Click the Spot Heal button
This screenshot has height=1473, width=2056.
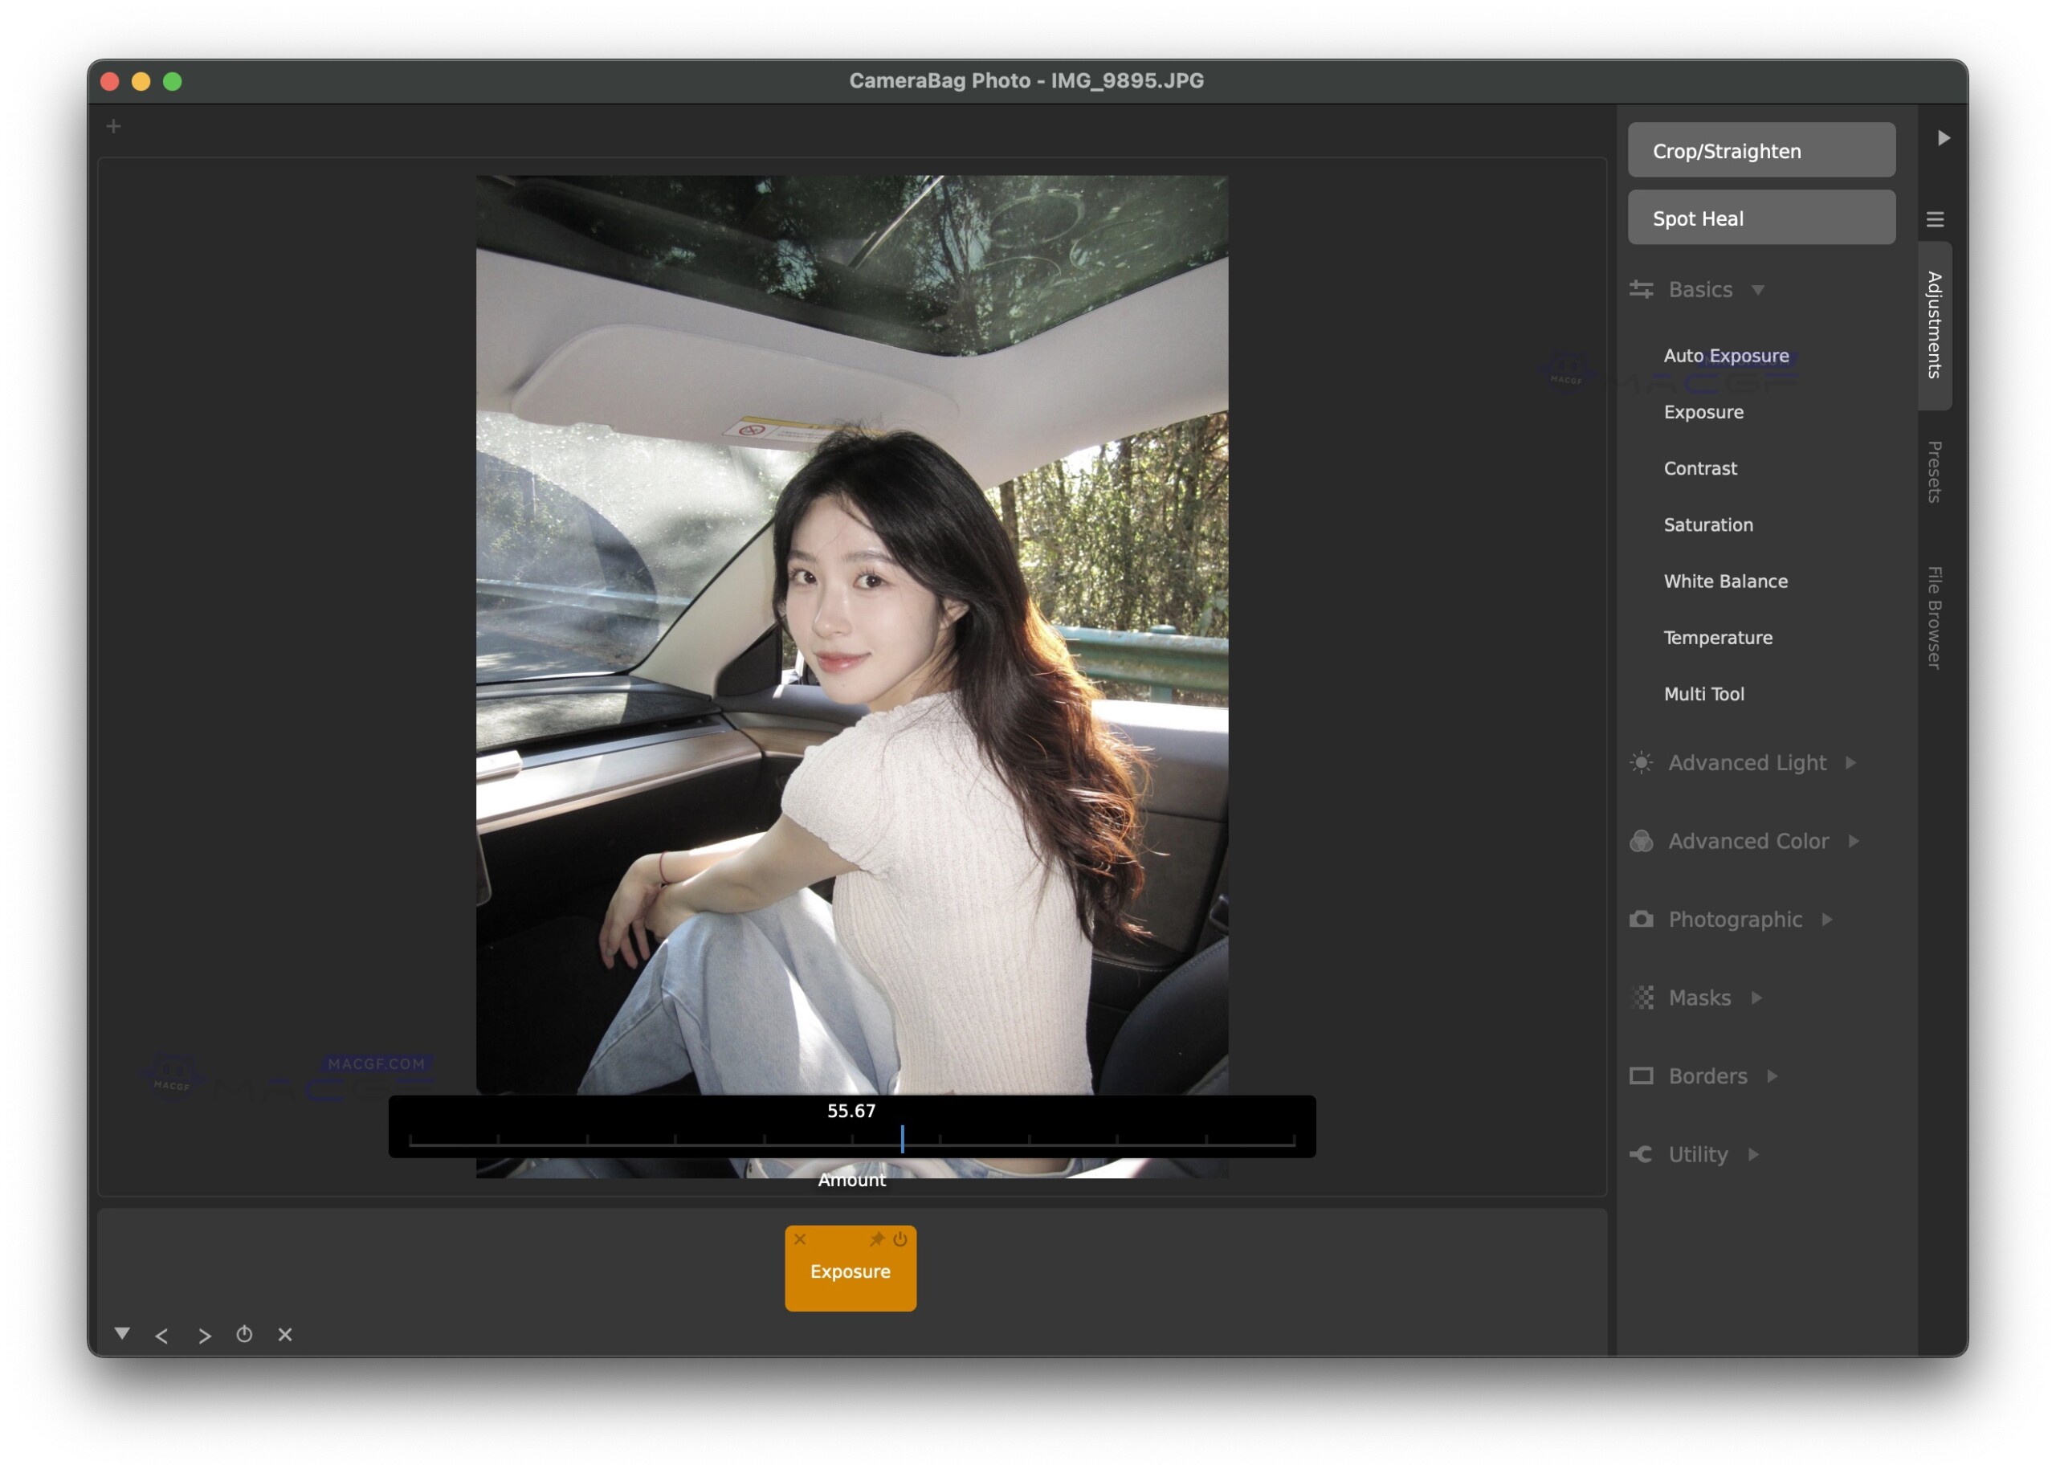coord(1760,218)
